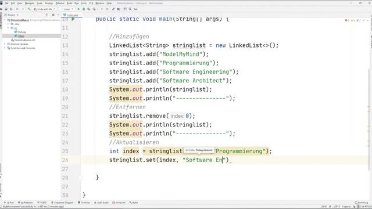Open the Terminal tool window
This screenshot has height=209, width=372.
pos(84,203)
